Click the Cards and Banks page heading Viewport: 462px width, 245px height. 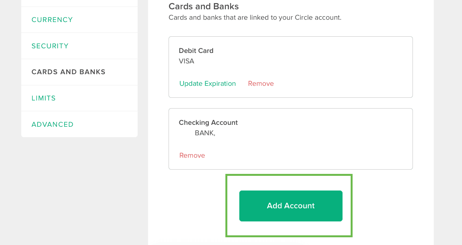point(204,7)
